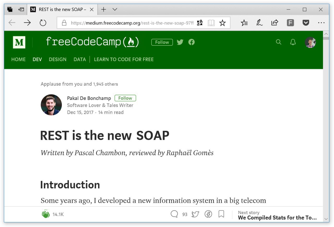This screenshot has width=334, height=227.
Task: Click the F extension icon in toolbar
Action: click(290, 23)
